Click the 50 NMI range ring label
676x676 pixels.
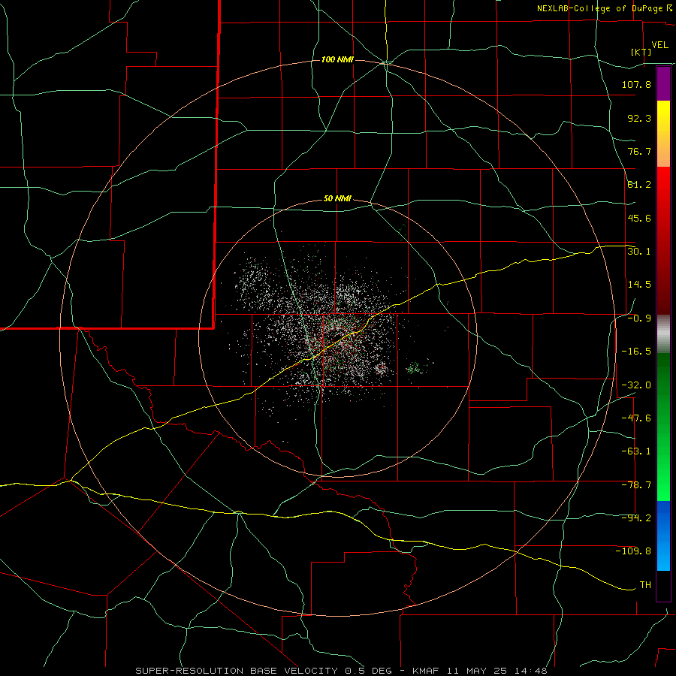point(337,199)
